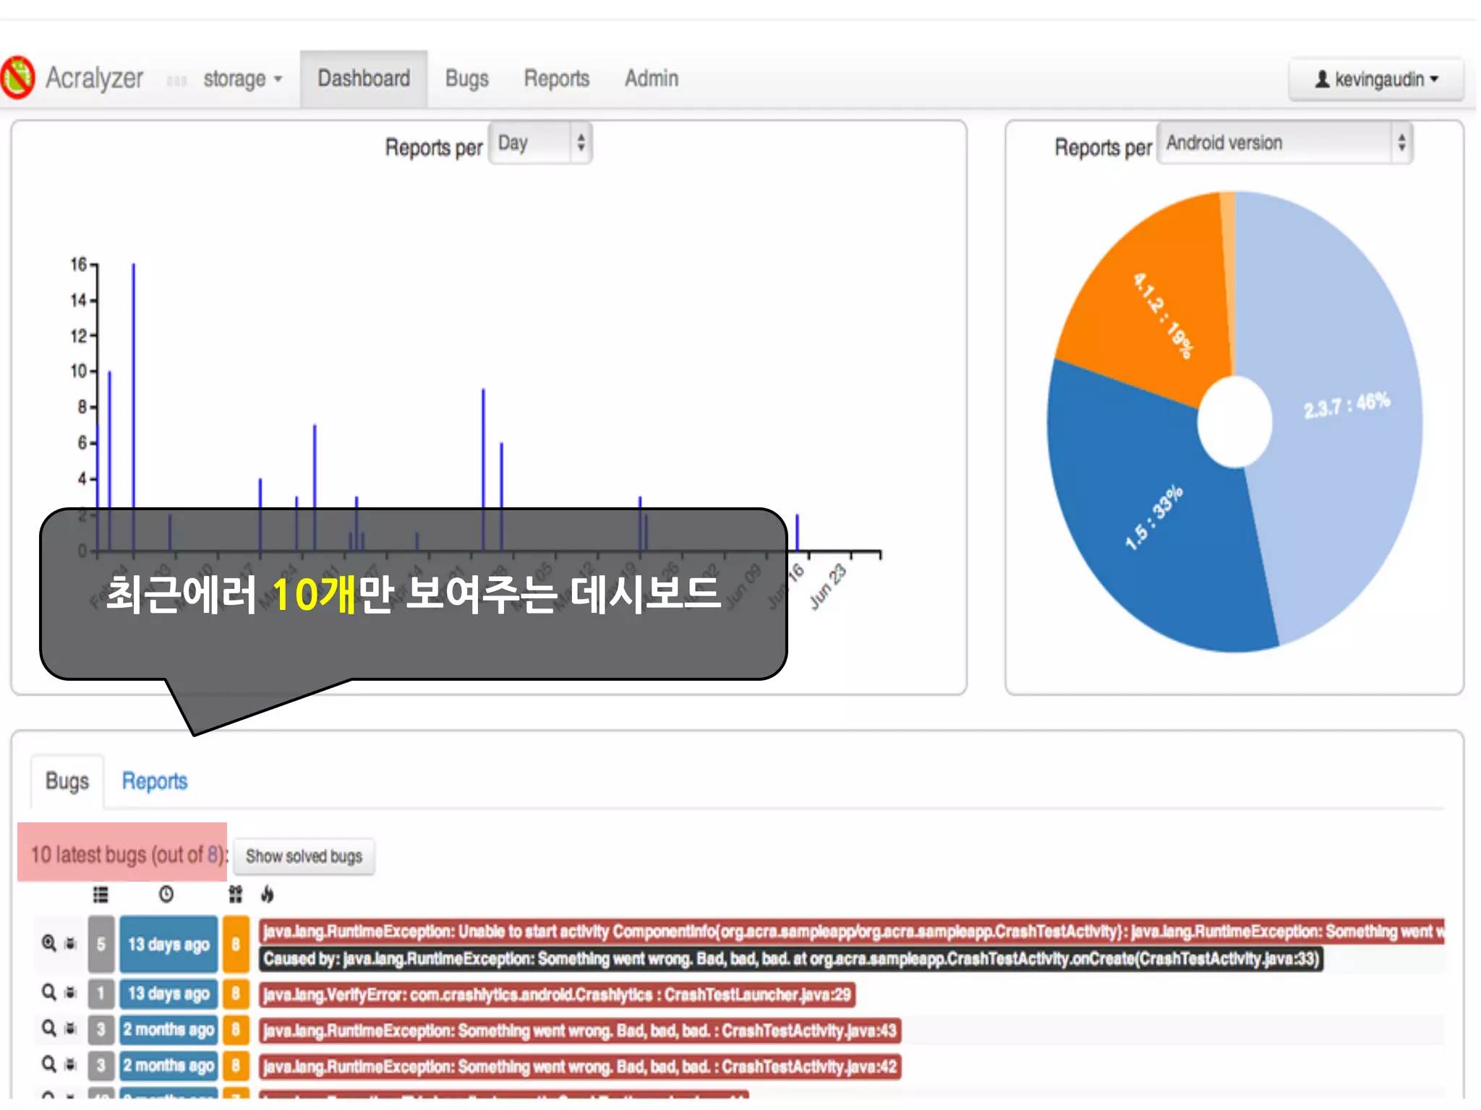Click bug icon on CrashTestActivity.java:42 row
1481x1110 pixels.
(x=70, y=1064)
